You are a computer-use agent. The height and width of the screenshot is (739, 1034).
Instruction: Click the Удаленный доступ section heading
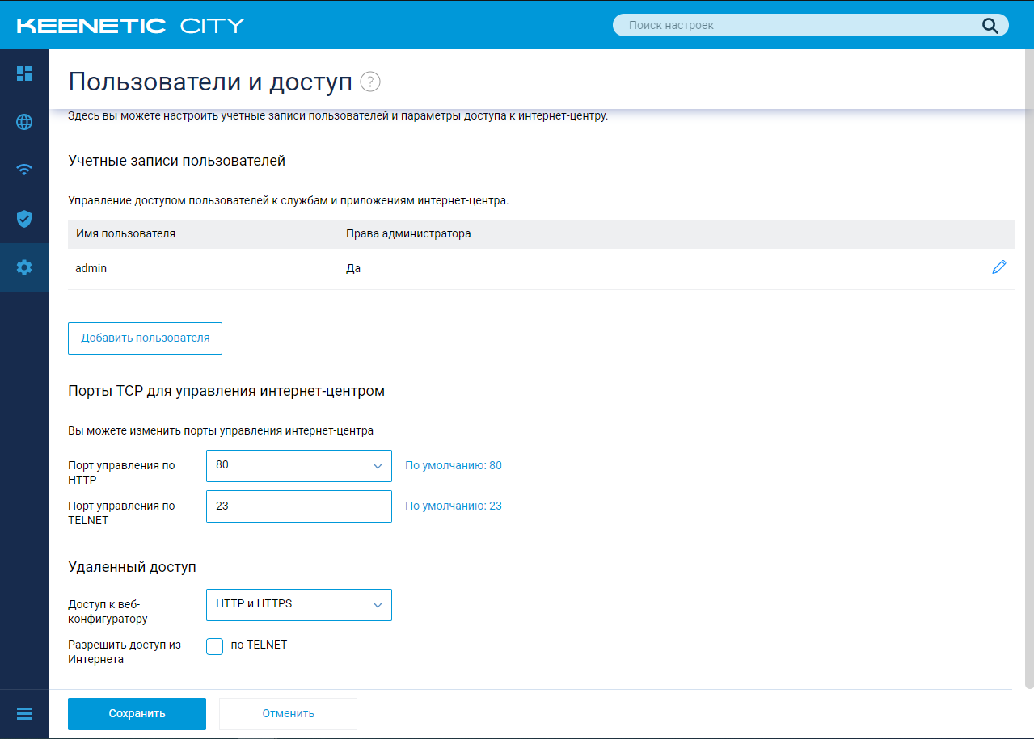tap(133, 567)
